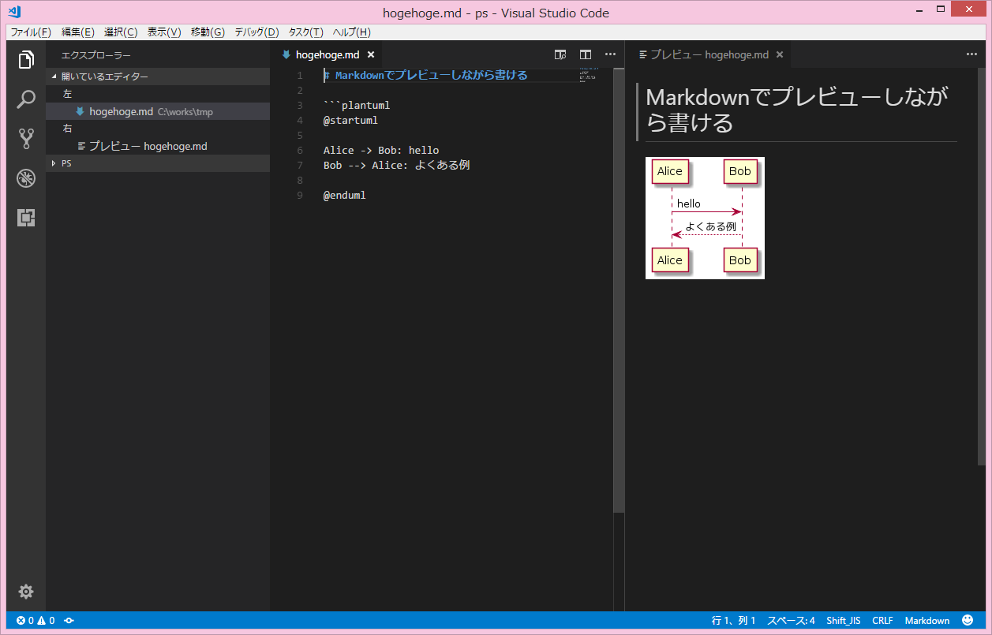Change encoding via Shift_JIS
Viewport: 992px width, 635px height.
point(844,621)
